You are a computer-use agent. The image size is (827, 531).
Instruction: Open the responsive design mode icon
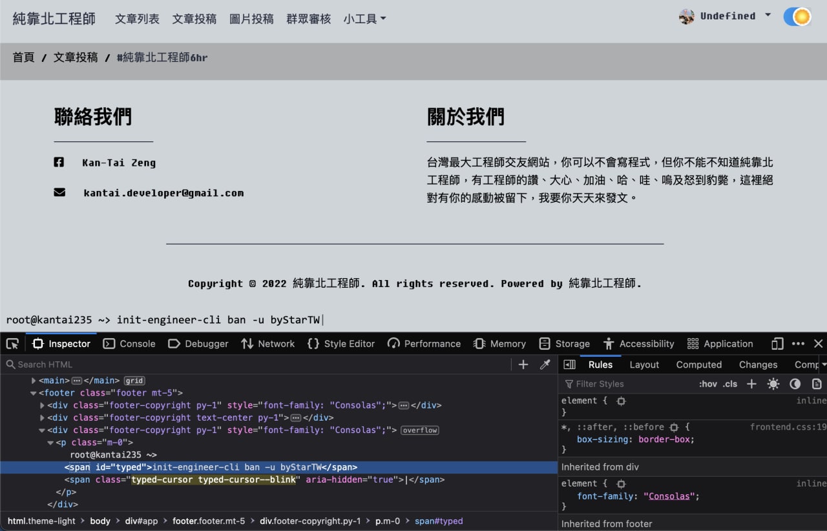point(778,344)
